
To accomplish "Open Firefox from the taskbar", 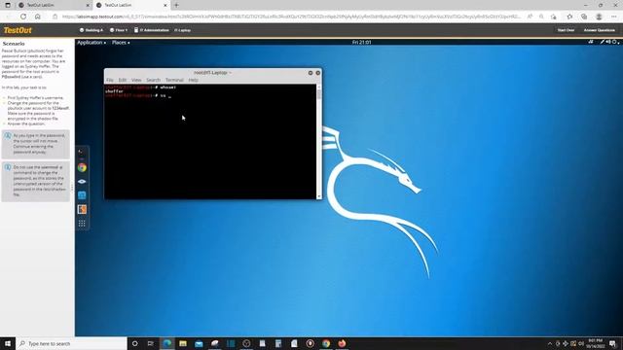I will [x=342, y=343].
